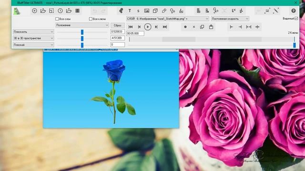This screenshot has height=171, width=305.
Task: Click the '2 Ключи' key count label
Action: point(293,33)
